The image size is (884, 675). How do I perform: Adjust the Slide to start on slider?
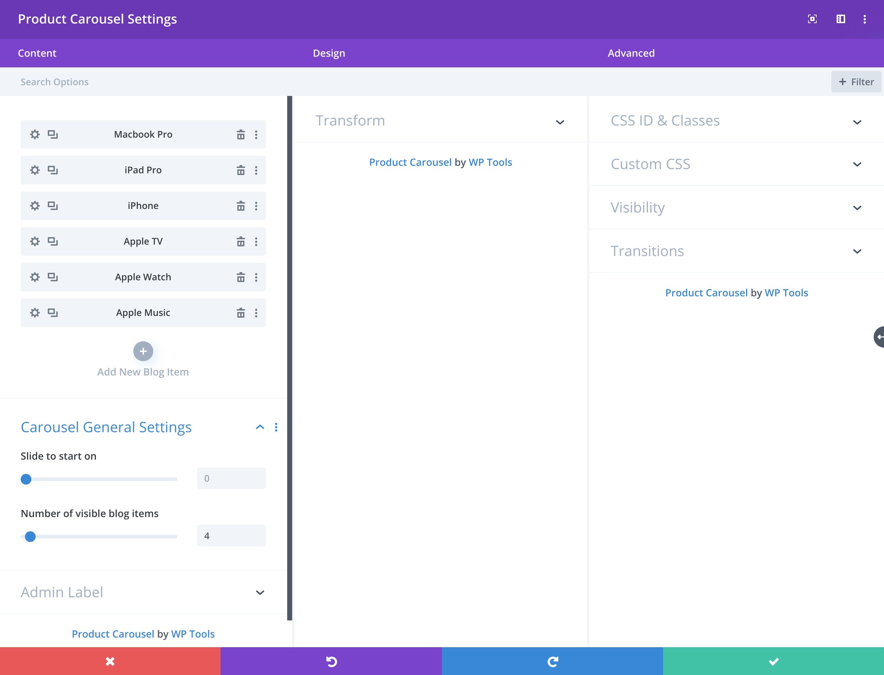[99, 479]
